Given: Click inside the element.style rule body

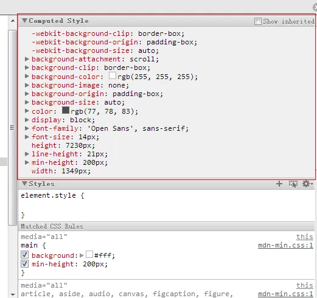Looking at the screenshot, I should (x=166, y=205).
